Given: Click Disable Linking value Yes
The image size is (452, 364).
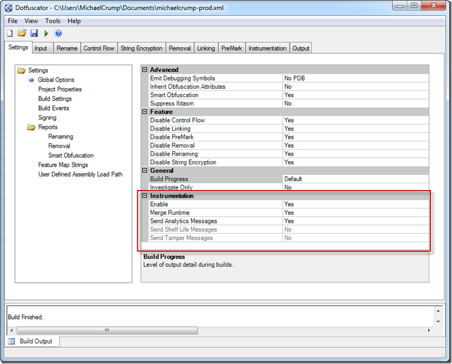Looking at the screenshot, I should (x=355, y=128).
